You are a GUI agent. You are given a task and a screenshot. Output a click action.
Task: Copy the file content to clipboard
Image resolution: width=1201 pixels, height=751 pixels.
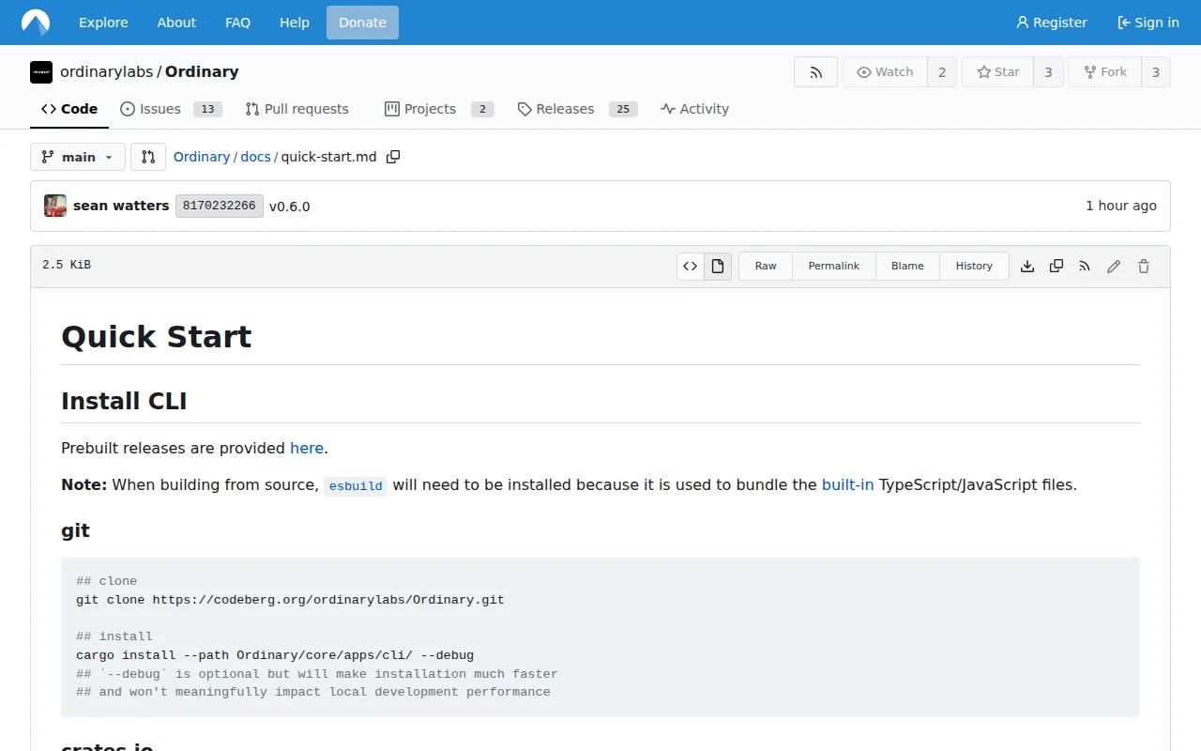pyautogui.click(x=1057, y=267)
